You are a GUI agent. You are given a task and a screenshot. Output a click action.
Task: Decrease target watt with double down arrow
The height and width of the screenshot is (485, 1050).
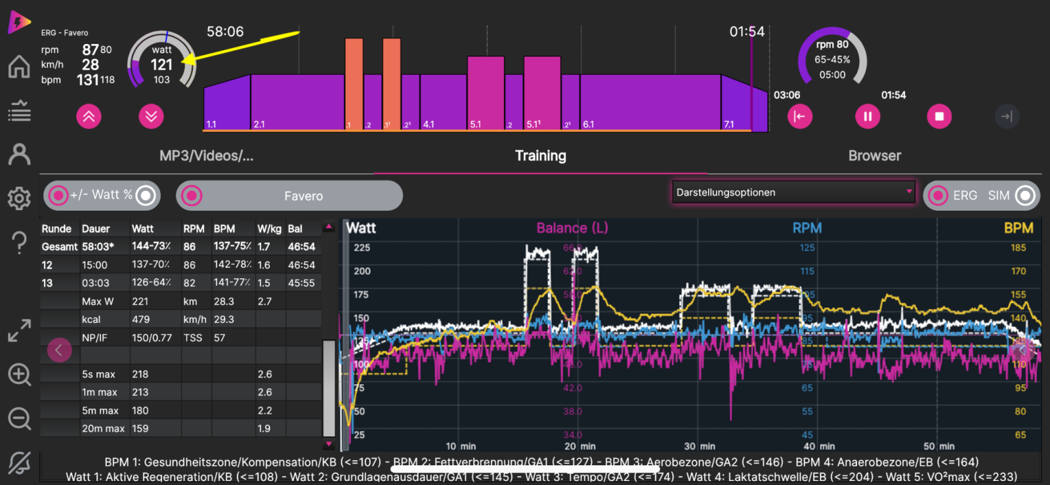[151, 116]
